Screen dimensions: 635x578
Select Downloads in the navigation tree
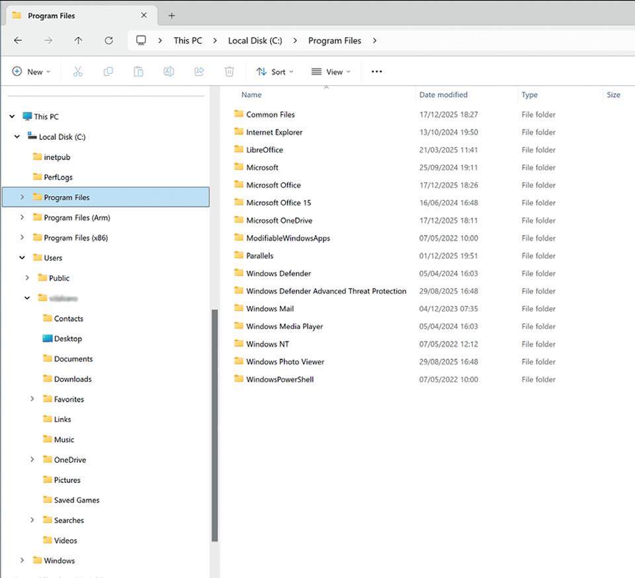coord(67,379)
